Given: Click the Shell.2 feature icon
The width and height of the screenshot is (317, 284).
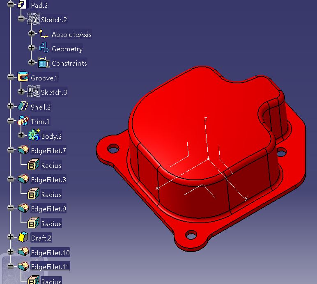Looking at the screenshot, I should point(23,106).
